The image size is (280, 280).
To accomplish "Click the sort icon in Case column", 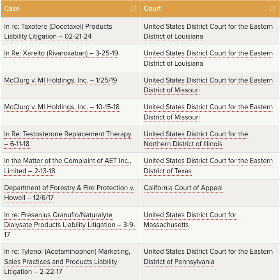I will click(133, 9).
